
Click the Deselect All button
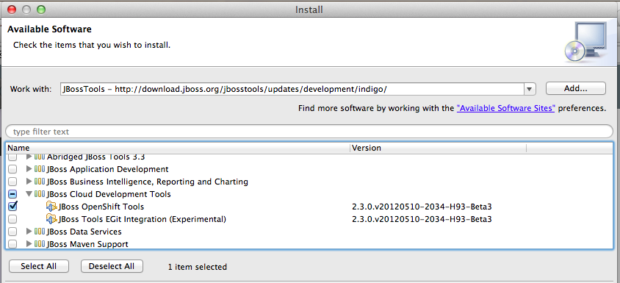coord(112,266)
